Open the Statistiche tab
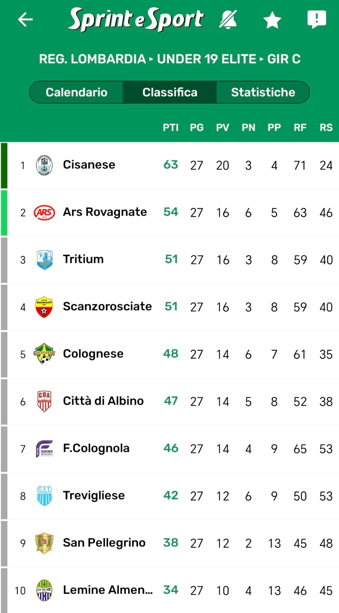 (263, 92)
